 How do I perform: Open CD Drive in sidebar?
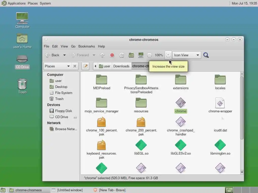pyautogui.click(x=61, y=117)
